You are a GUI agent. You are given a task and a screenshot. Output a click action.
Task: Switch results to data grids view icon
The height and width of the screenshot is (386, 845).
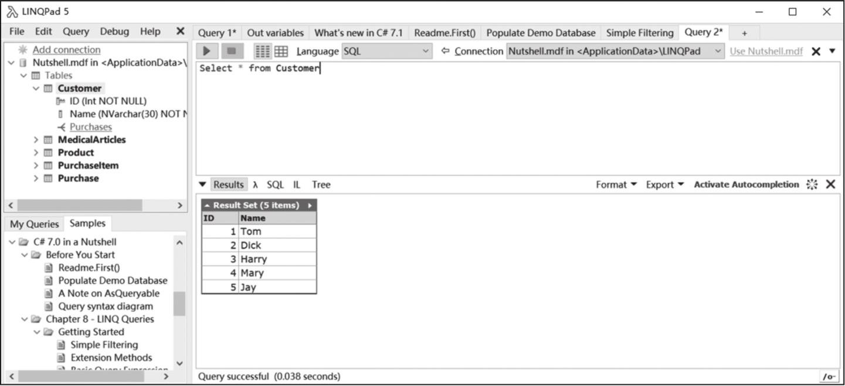click(x=281, y=51)
